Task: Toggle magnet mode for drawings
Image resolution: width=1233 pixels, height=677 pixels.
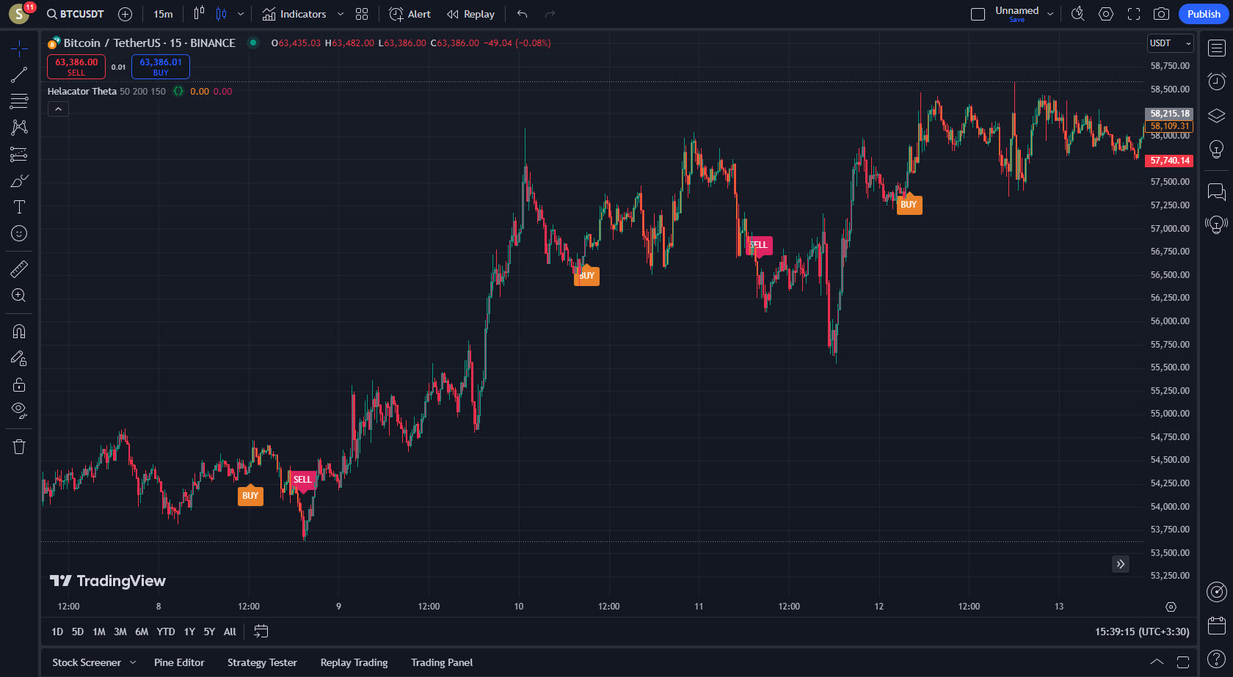Action: 19,332
